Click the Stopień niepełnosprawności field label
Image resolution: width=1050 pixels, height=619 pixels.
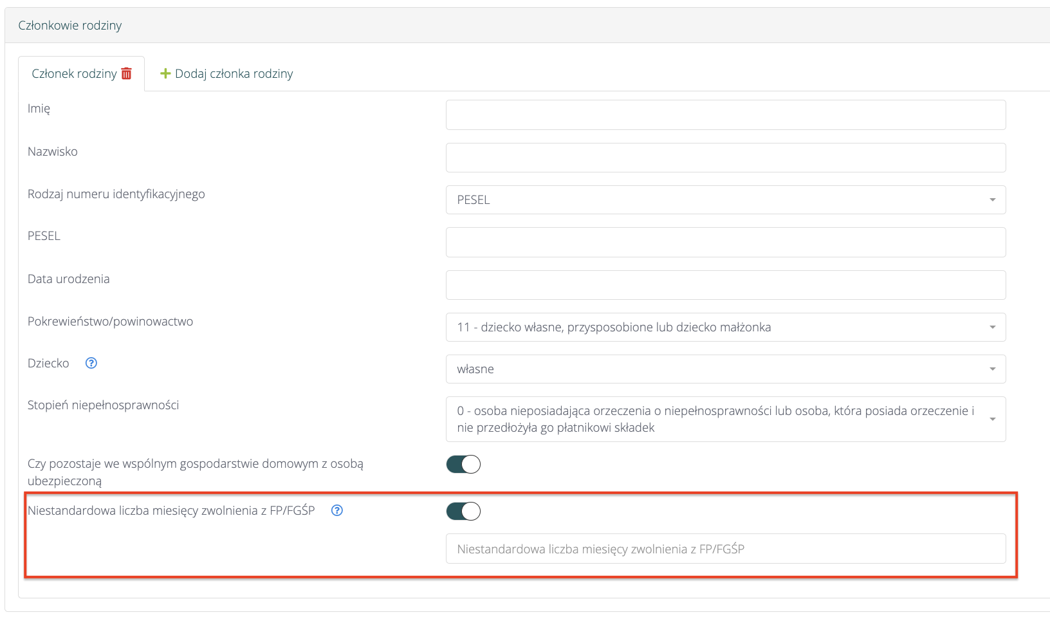[x=103, y=405]
